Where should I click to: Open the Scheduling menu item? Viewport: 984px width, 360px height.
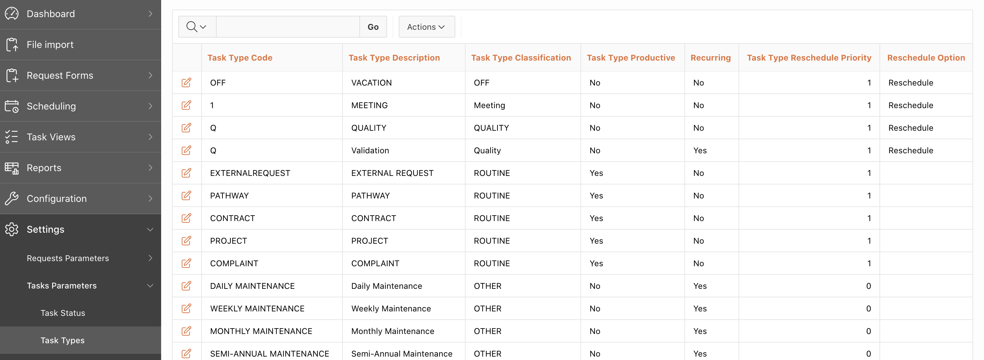tap(81, 106)
